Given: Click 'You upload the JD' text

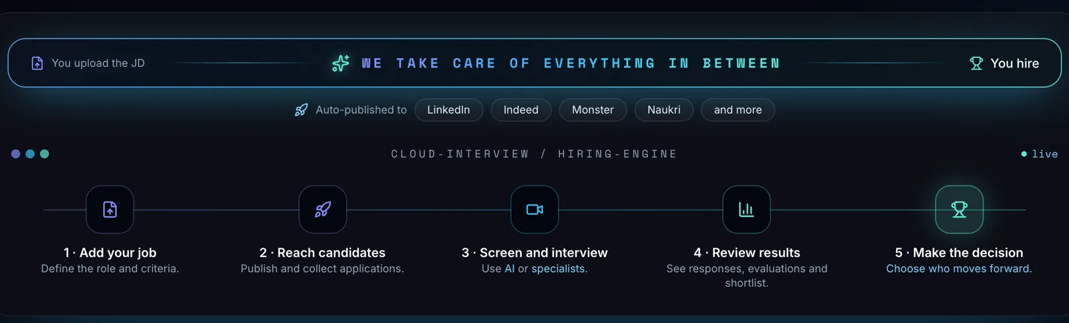Looking at the screenshot, I should point(98,63).
